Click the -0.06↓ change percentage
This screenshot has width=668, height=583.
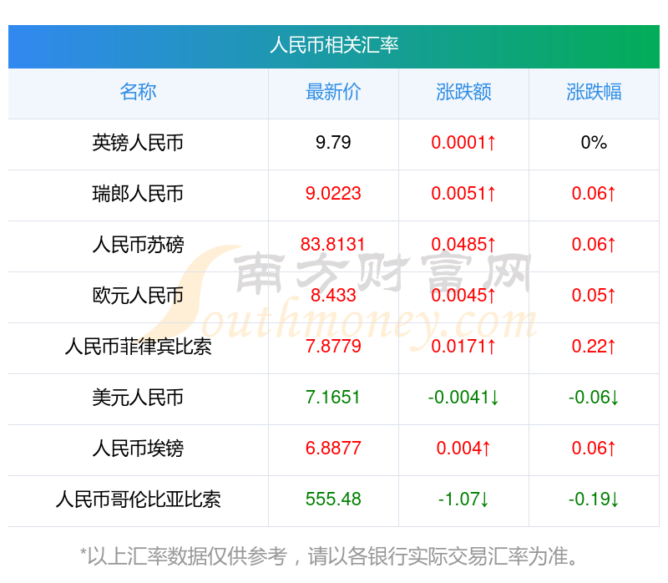pyautogui.click(x=594, y=398)
